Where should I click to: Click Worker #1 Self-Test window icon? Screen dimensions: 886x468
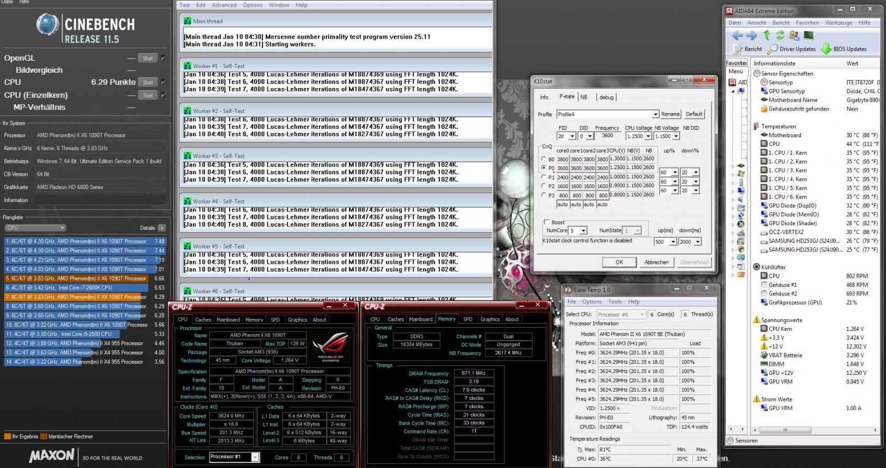click(x=187, y=66)
